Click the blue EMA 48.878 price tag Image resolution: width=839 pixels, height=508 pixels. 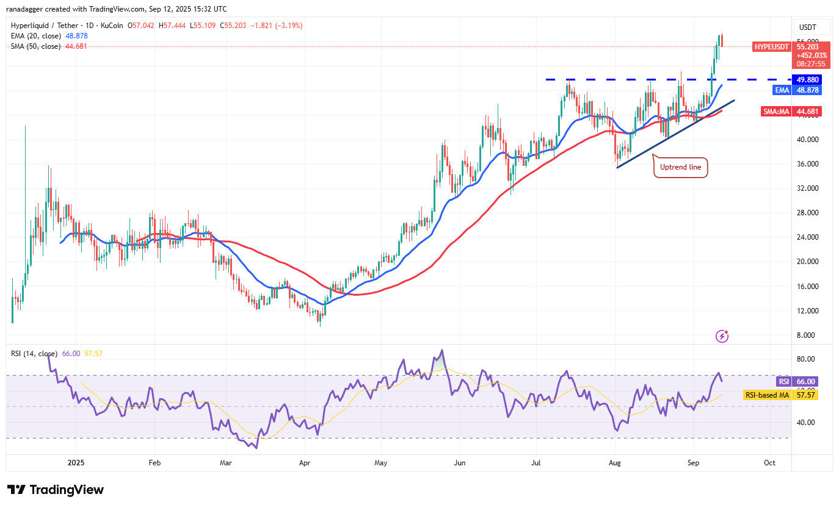pos(797,90)
